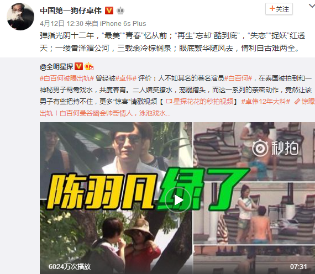
Task: Click the grey crown membership icon
Action: point(120,10)
